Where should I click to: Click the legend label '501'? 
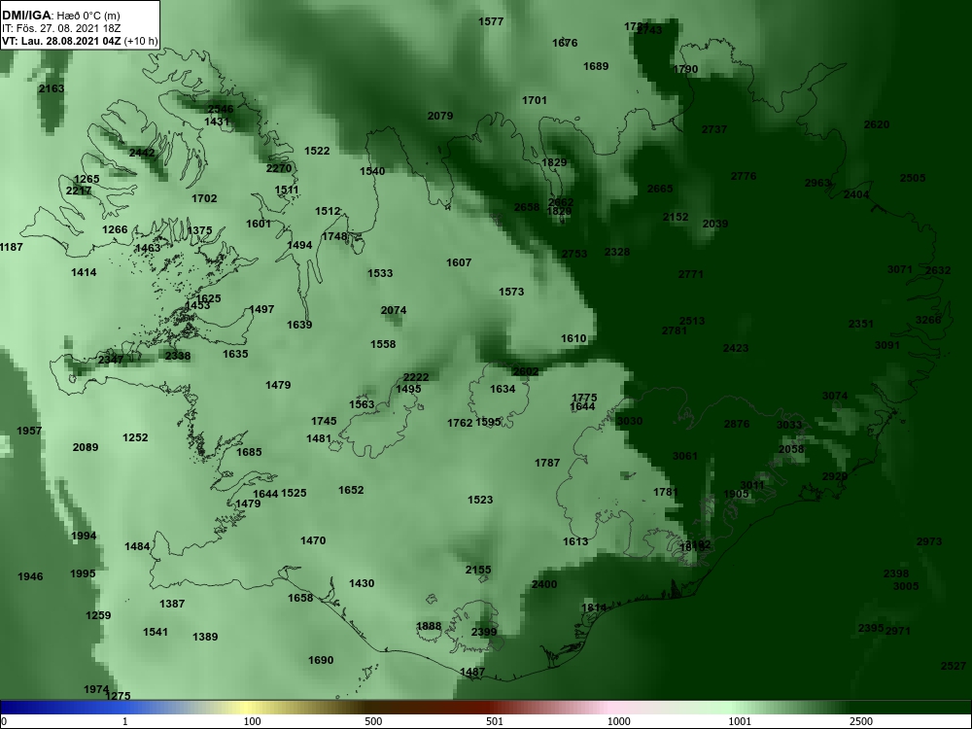click(x=495, y=721)
